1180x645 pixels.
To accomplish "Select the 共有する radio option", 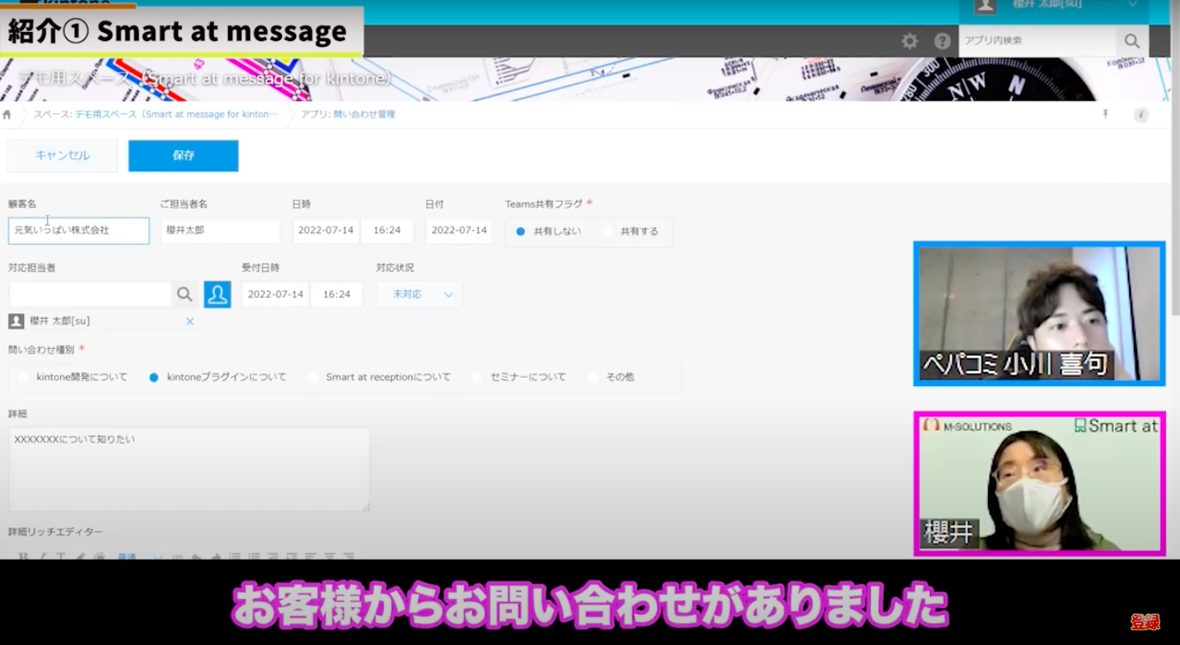I will coord(608,232).
